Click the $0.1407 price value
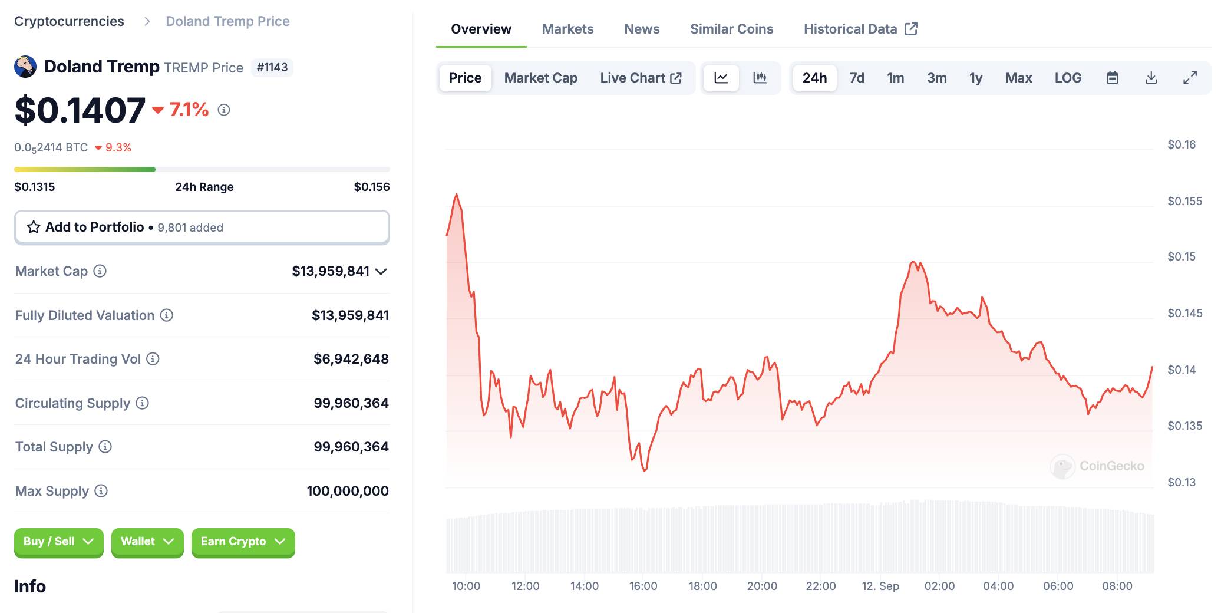 pos(80,110)
